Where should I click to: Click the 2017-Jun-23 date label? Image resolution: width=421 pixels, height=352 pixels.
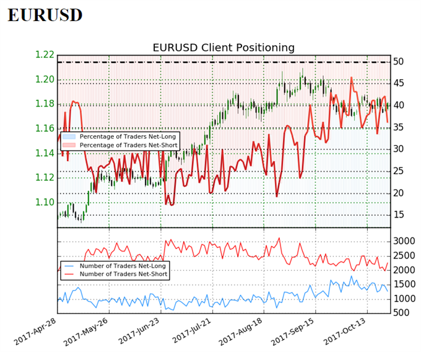(x=139, y=331)
